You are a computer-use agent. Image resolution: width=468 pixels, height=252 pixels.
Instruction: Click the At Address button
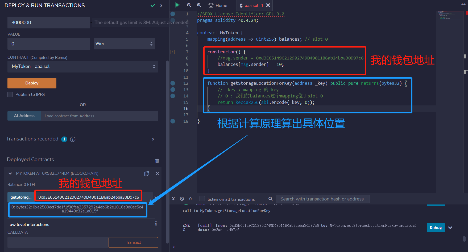tap(24, 116)
